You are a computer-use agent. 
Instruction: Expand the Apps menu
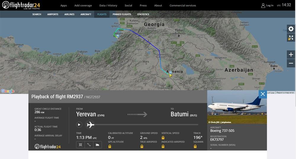(64, 5)
